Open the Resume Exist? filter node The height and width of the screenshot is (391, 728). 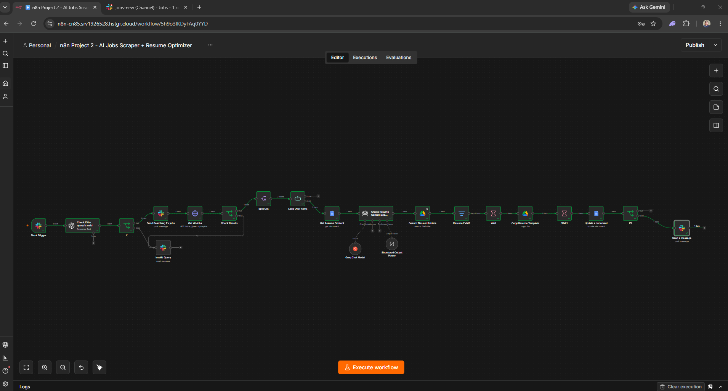462,213
